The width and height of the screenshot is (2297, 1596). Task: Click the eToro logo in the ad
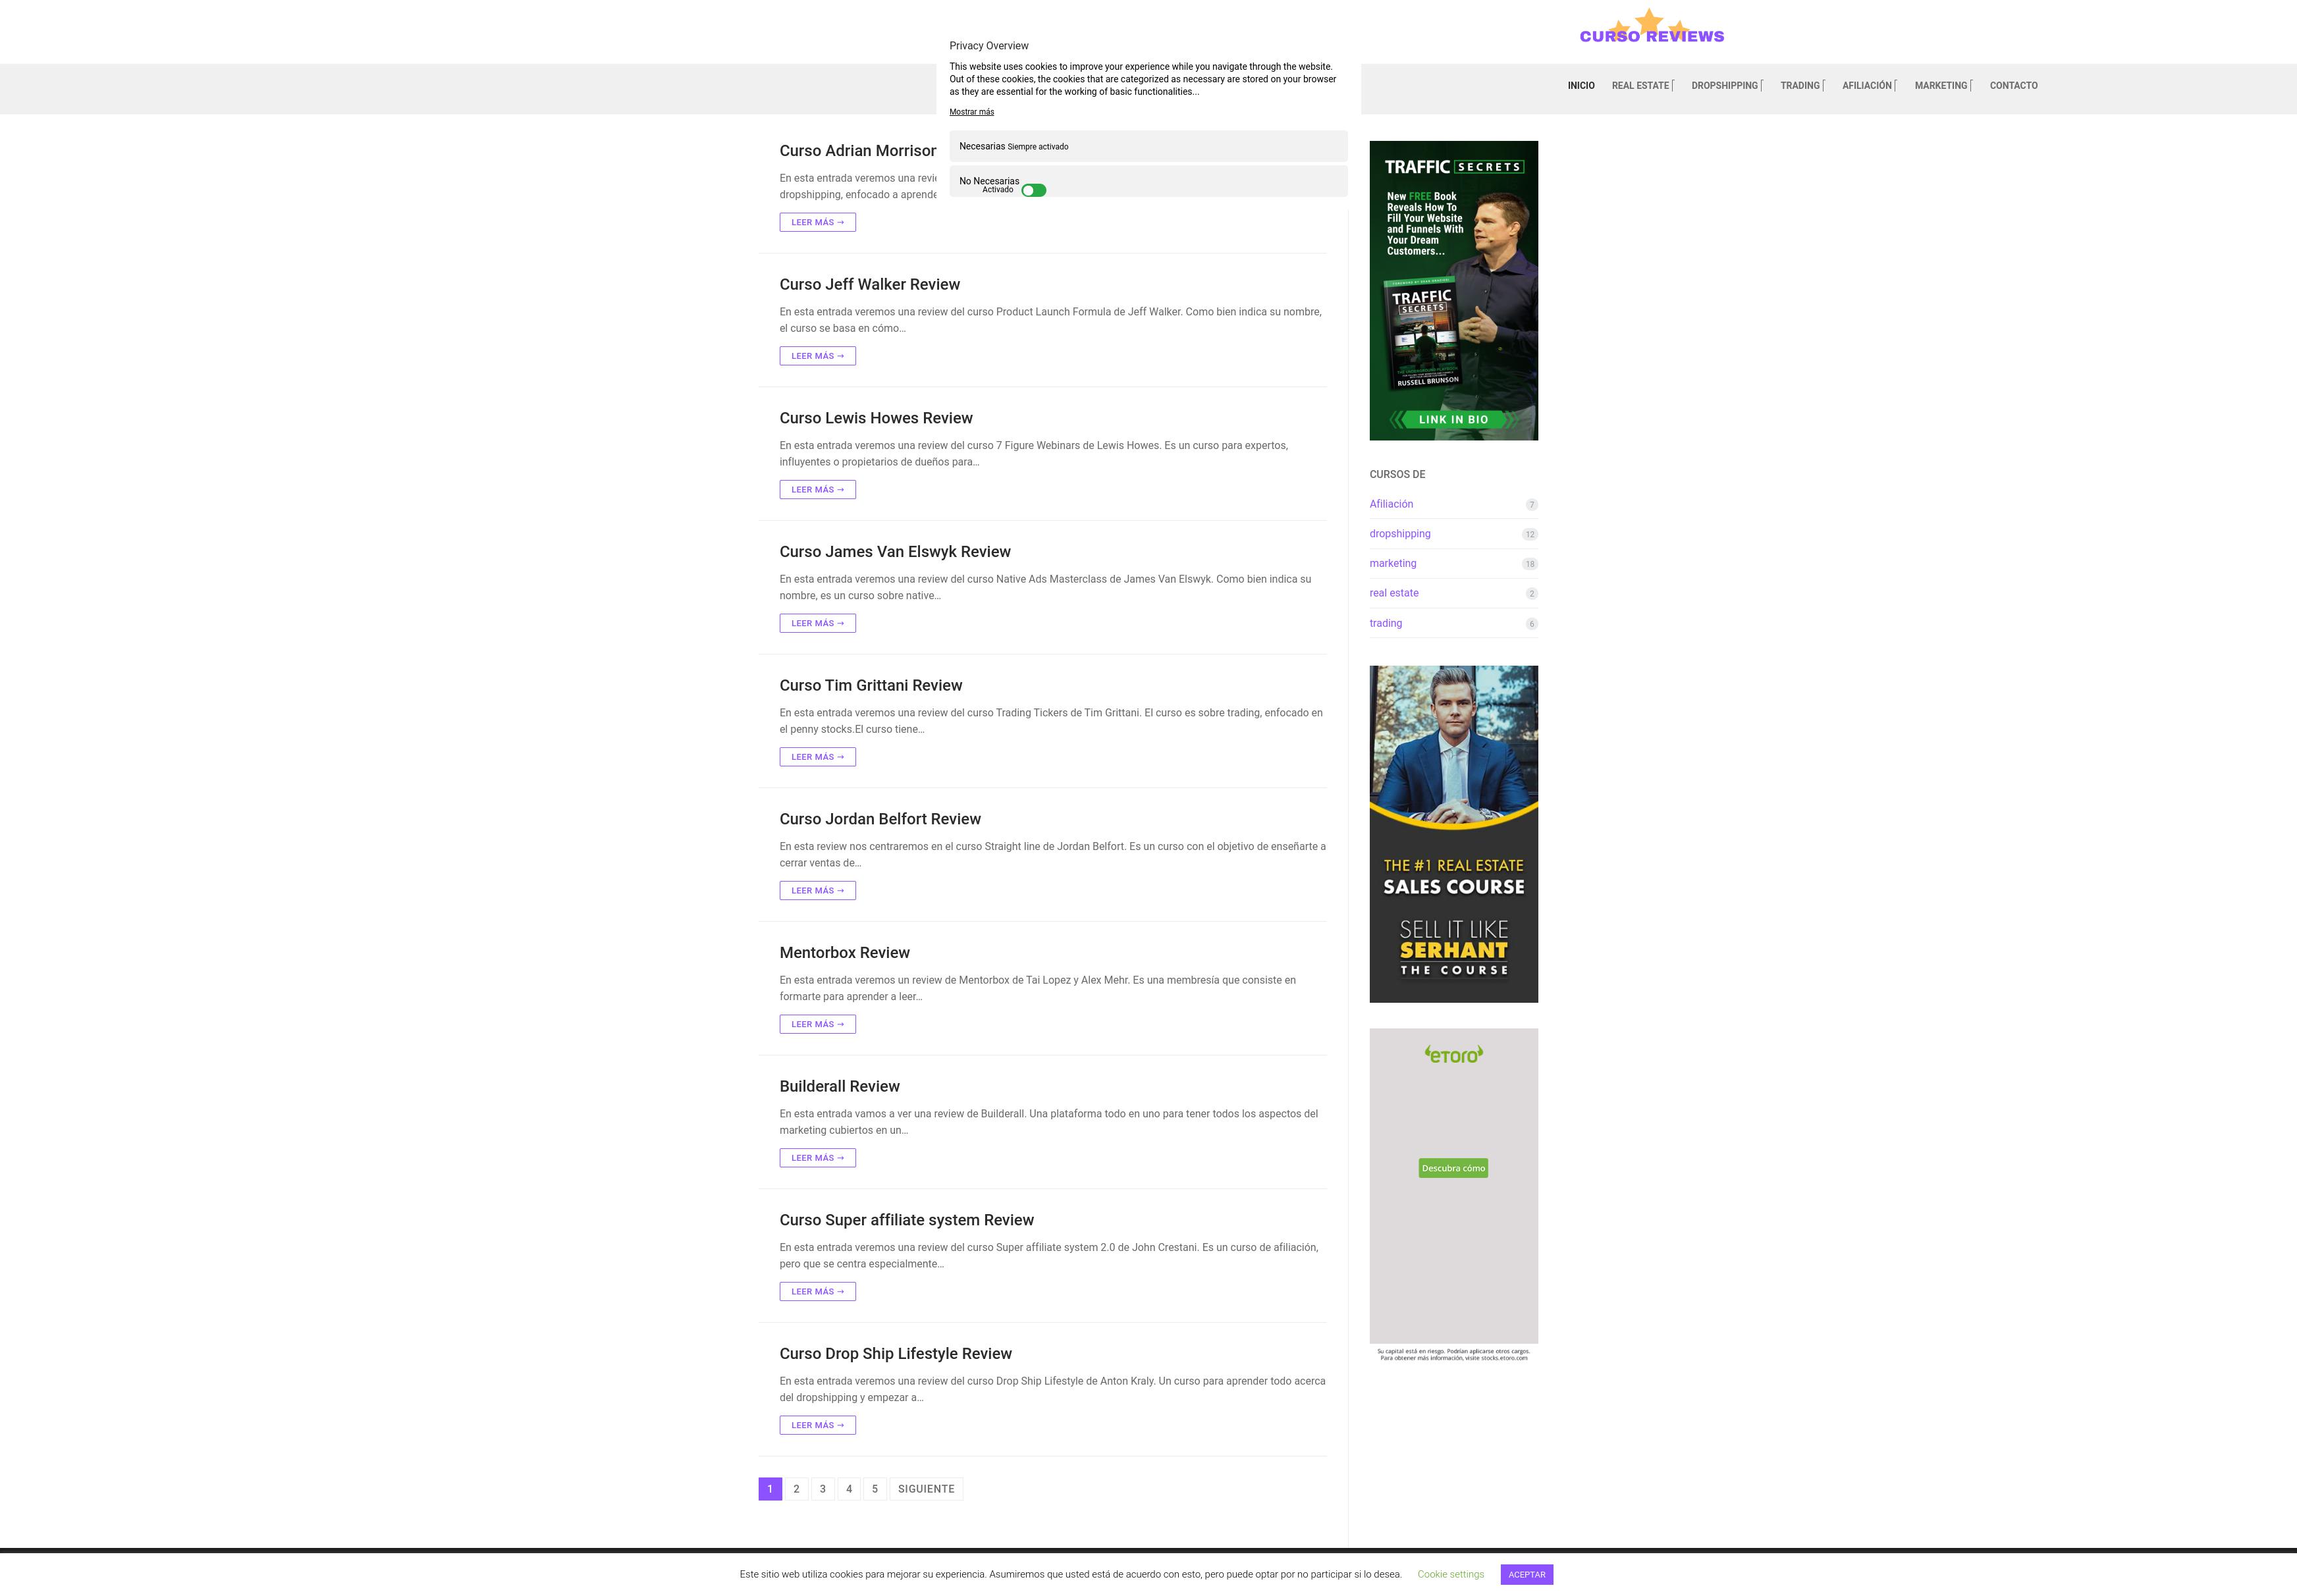1453,1054
